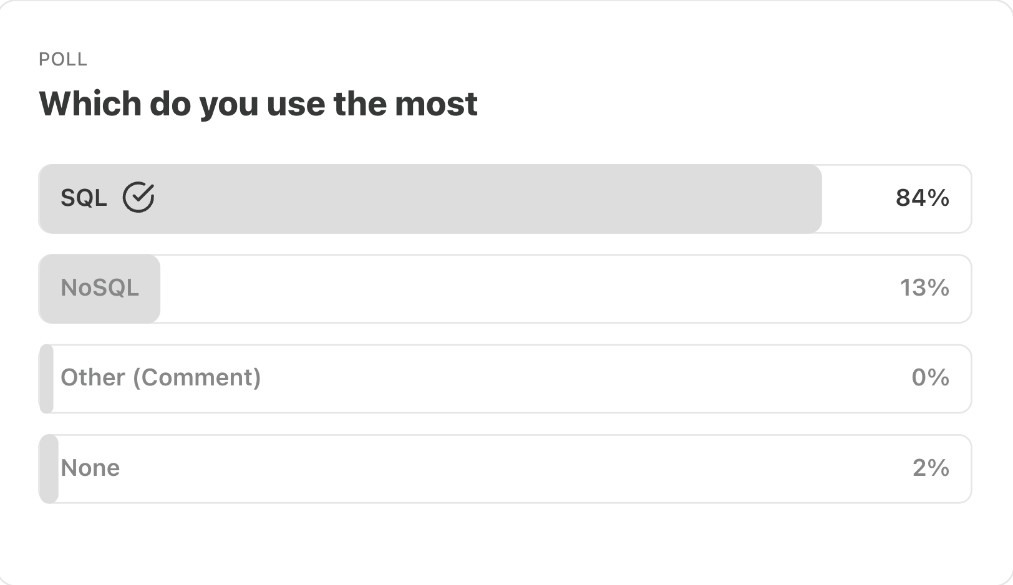The image size is (1013, 585).
Task: Click the thin gray bar in Other row
Action: pyautogui.click(x=46, y=379)
